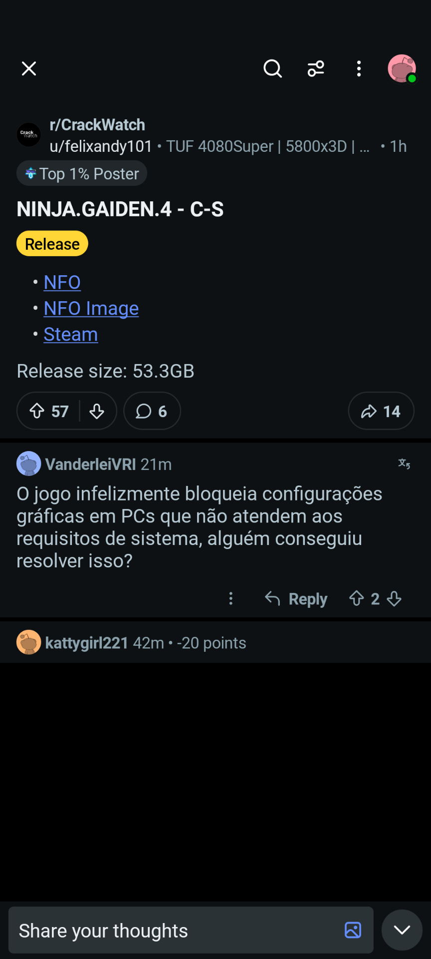The image size is (431, 959).
Task: Open the options menu on VanderleiVRI's comment
Action: (x=230, y=598)
